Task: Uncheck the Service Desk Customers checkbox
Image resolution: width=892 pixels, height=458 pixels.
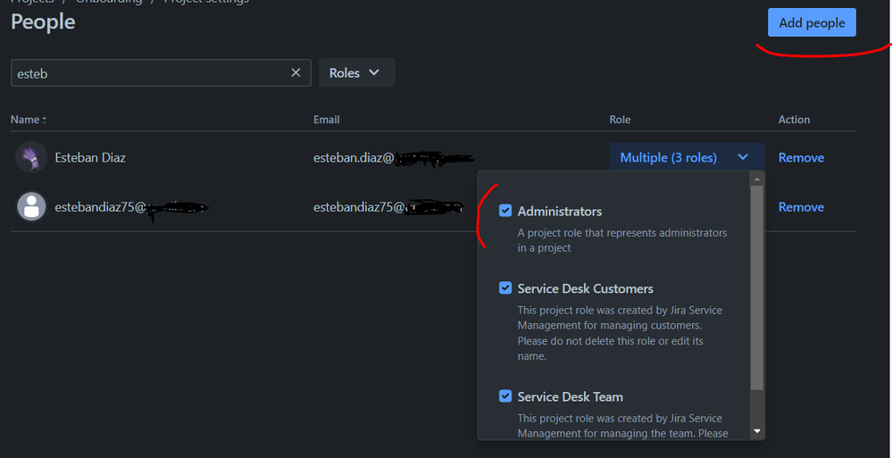Action: 505,287
